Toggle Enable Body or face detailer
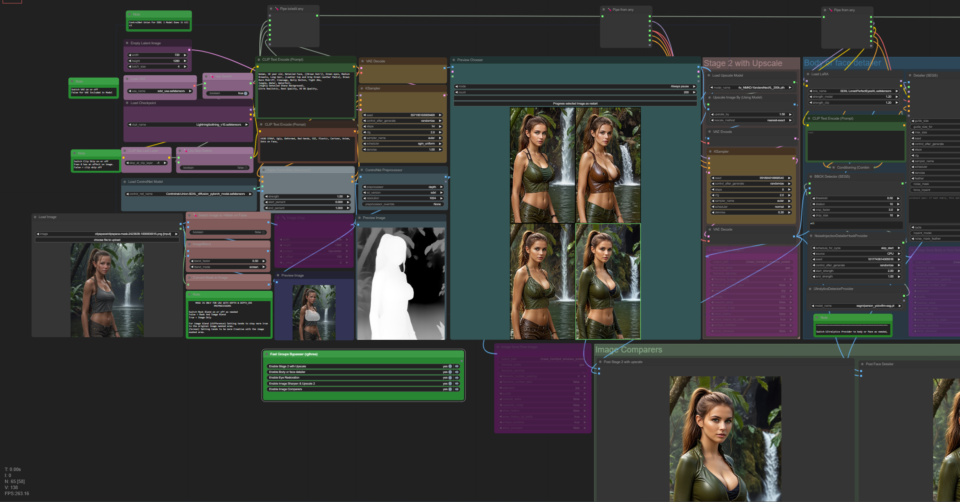Image resolution: width=960 pixels, height=502 pixels. pos(450,372)
